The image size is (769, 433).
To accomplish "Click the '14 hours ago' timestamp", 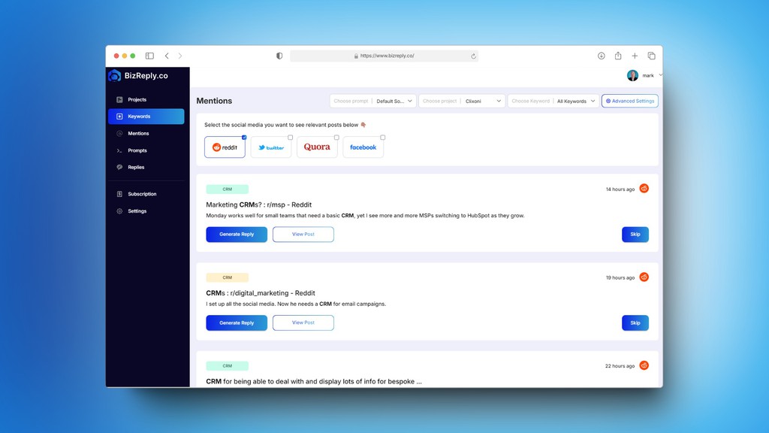I will tap(620, 189).
